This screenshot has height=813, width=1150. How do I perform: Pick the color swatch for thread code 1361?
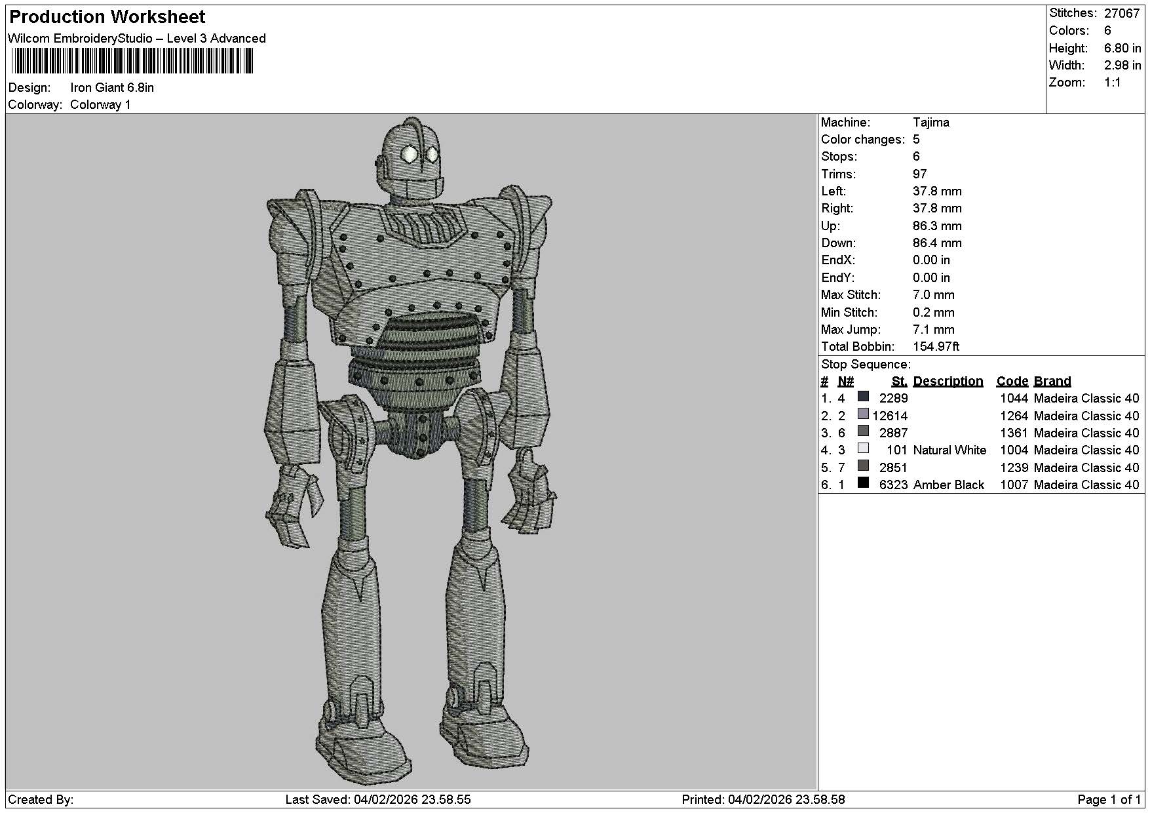coord(863,431)
